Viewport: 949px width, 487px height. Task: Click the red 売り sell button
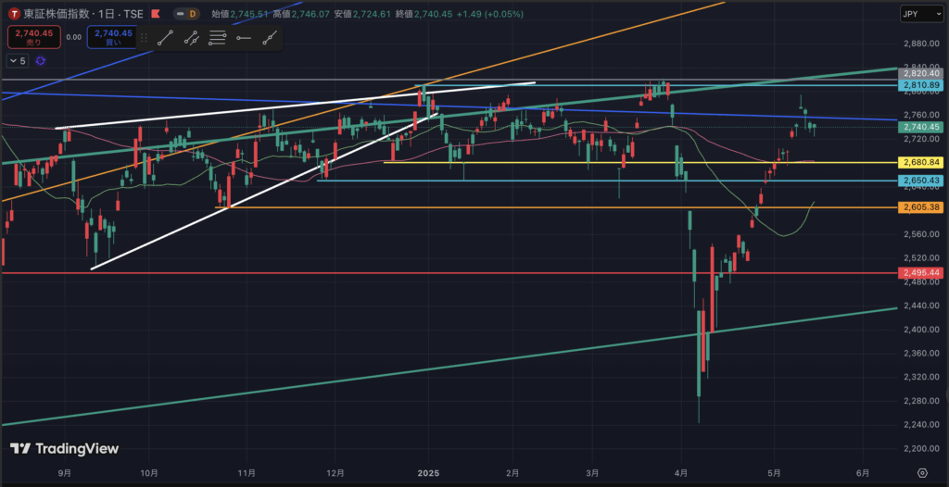point(35,38)
